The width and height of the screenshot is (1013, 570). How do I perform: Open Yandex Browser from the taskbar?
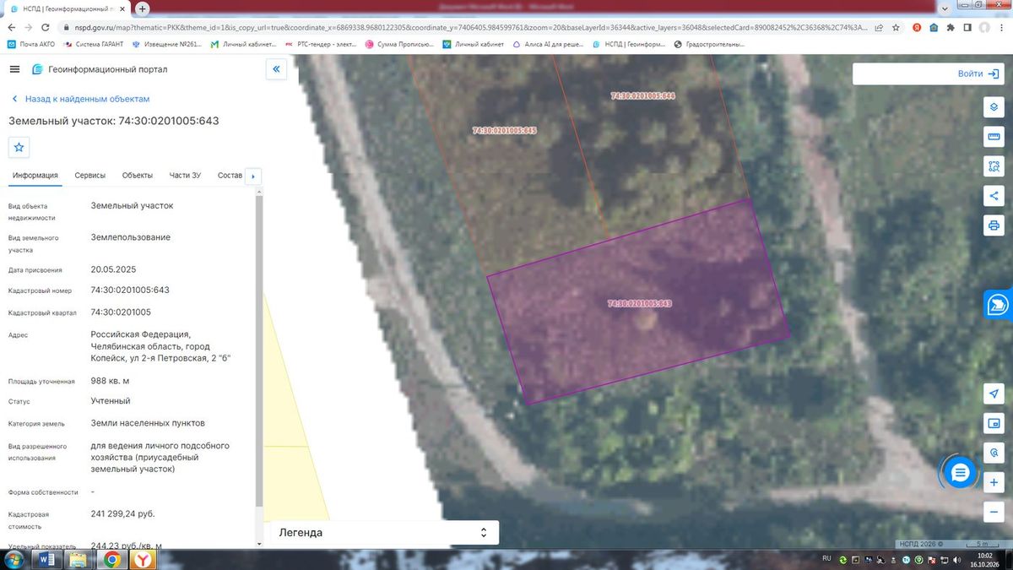tap(144, 559)
